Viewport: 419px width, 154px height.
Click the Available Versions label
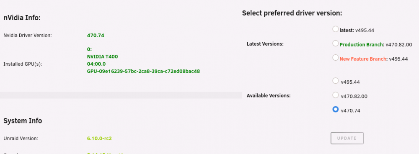[269, 95]
